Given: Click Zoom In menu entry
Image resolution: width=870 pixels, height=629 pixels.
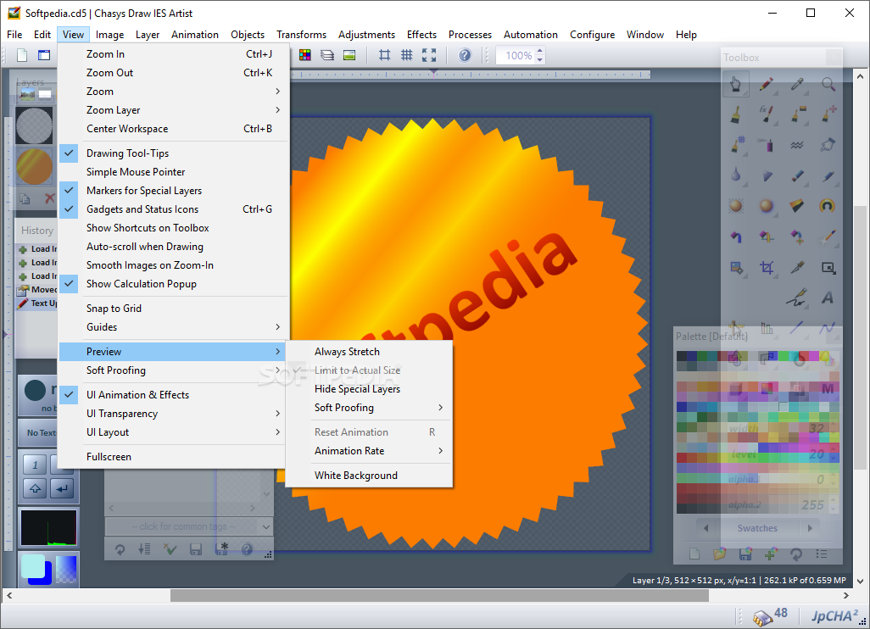Looking at the screenshot, I should (x=174, y=53).
